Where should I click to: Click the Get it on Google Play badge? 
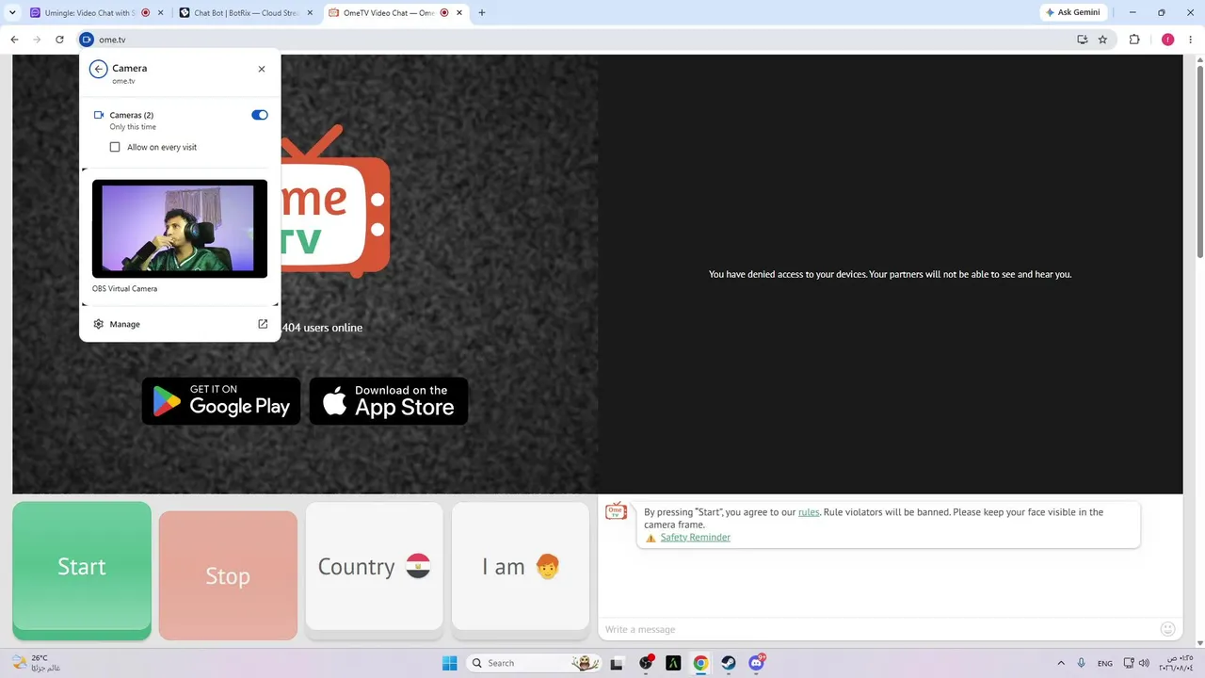(221, 401)
